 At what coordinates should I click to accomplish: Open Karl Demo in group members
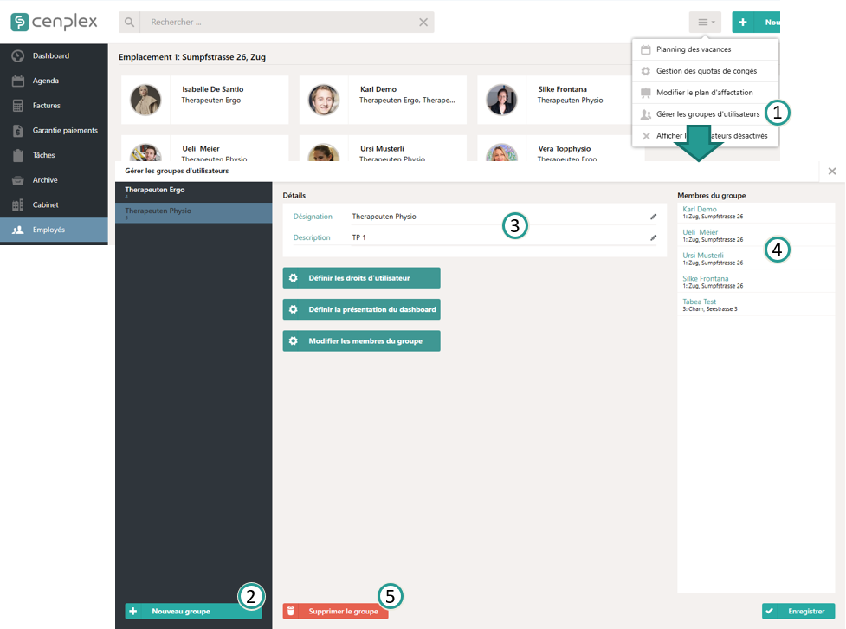coord(700,209)
